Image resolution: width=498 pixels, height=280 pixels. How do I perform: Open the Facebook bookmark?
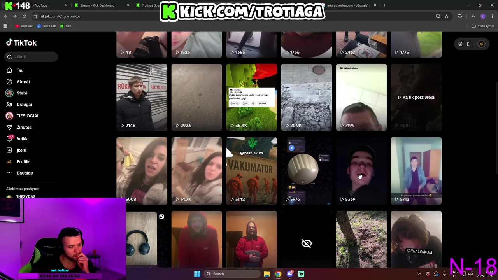[x=46, y=26]
